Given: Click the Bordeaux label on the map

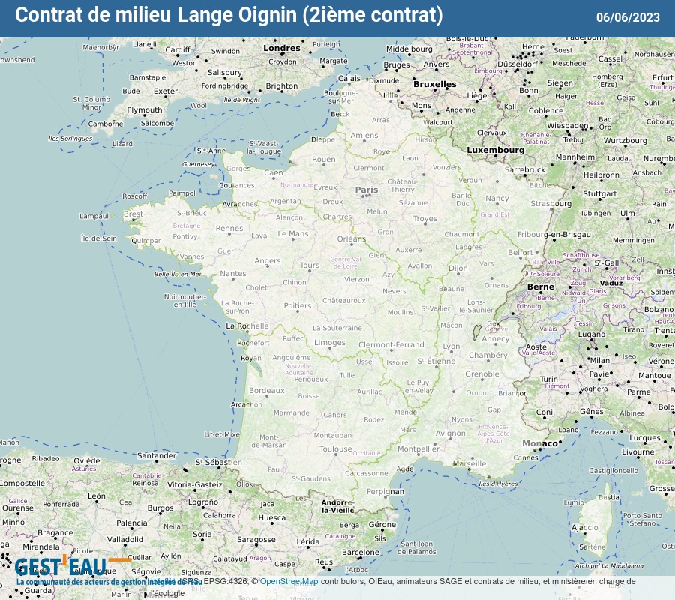Looking at the screenshot, I should (x=267, y=391).
